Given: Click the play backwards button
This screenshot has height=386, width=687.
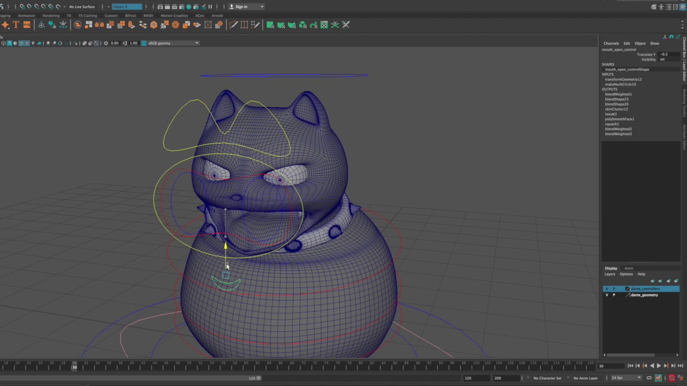Looking at the screenshot, I should click(652, 366).
